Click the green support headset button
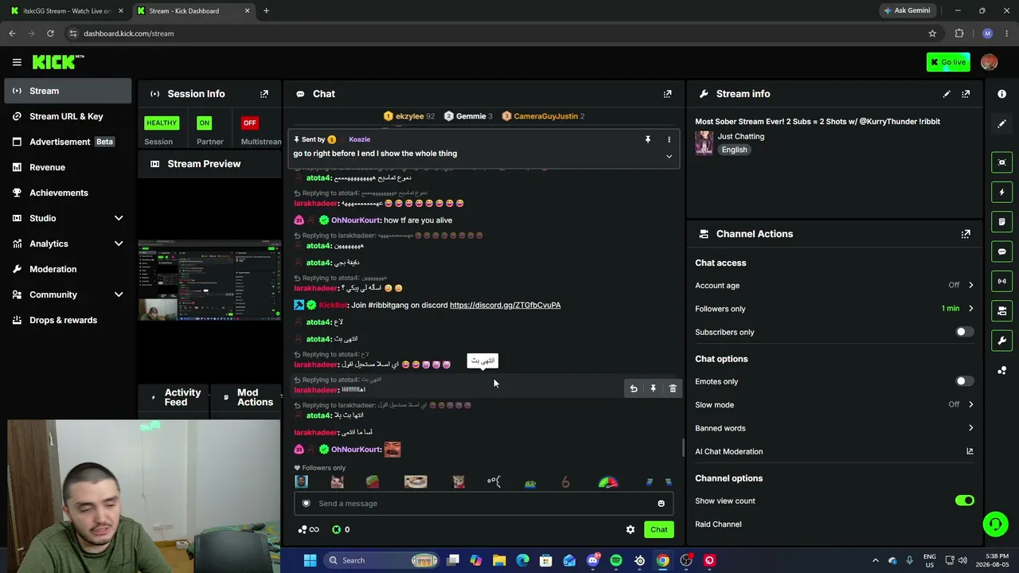This screenshot has height=573, width=1019. (x=995, y=524)
